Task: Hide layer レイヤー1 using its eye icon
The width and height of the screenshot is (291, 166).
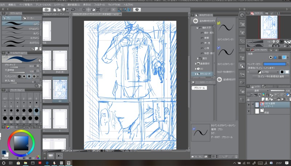Action: (x=249, y=104)
